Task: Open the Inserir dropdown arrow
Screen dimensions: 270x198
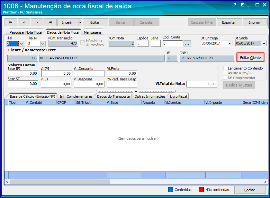Action: (80, 22)
